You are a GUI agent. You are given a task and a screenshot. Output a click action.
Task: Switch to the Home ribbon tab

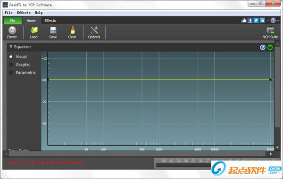click(x=31, y=21)
